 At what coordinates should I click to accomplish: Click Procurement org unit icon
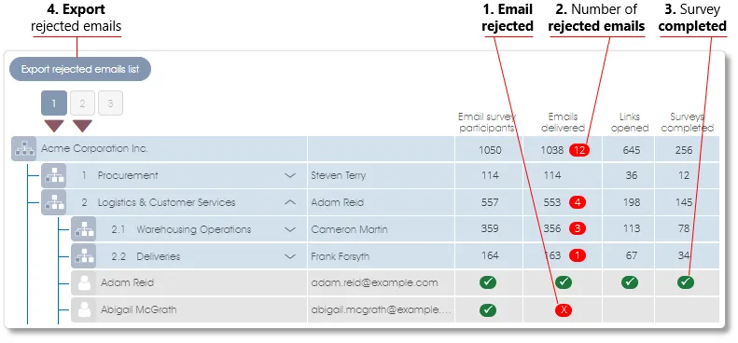[x=54, y=176]
